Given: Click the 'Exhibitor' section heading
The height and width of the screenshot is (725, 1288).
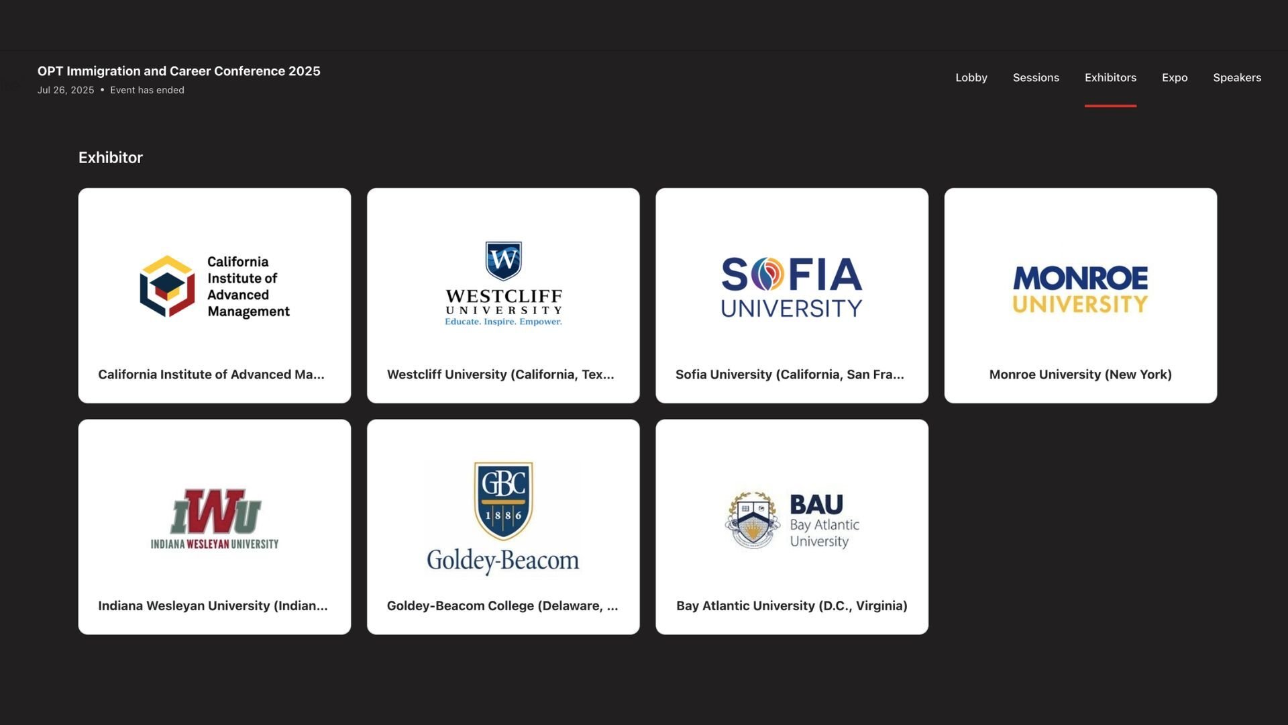Looking at the screenshot, I should [111, 158].
